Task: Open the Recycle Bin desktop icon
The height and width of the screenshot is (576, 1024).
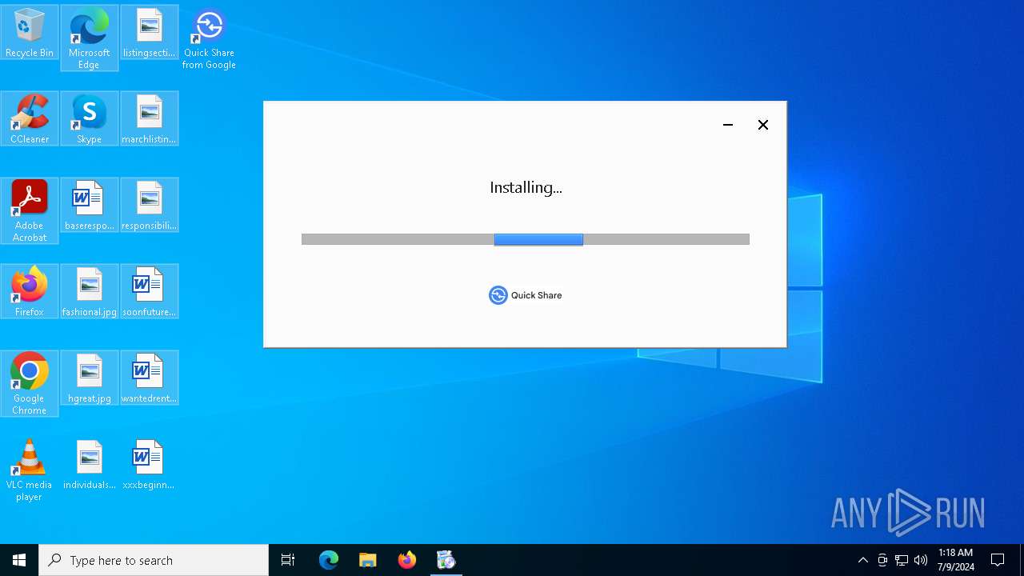Action: (x=30, y=33)
